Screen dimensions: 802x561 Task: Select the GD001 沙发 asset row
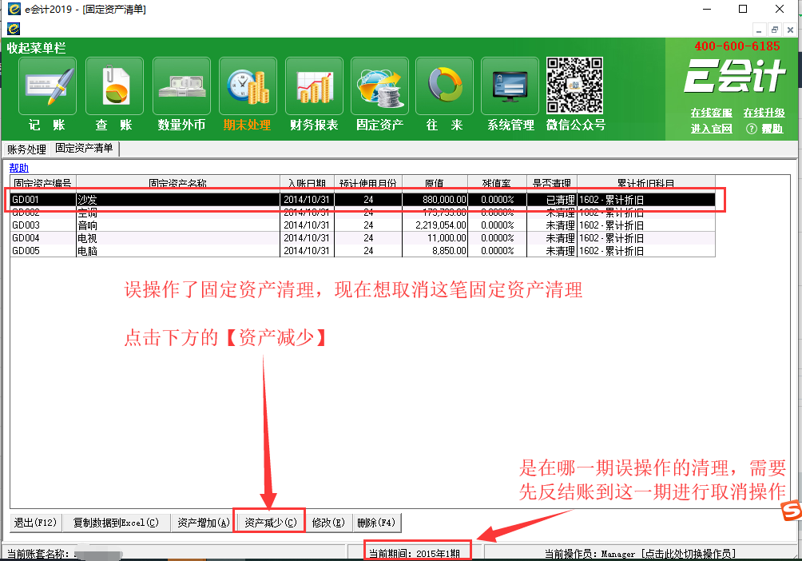pyautogui.click(x=363, y=200)
